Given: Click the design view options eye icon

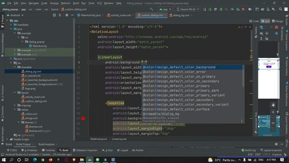Looking at the screenshot, I should pos(261,34).
